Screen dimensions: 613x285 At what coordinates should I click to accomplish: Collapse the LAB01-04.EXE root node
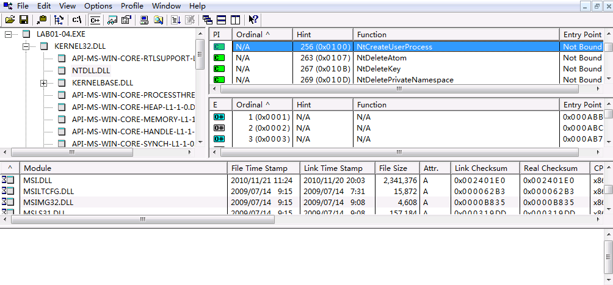point(9,34)
